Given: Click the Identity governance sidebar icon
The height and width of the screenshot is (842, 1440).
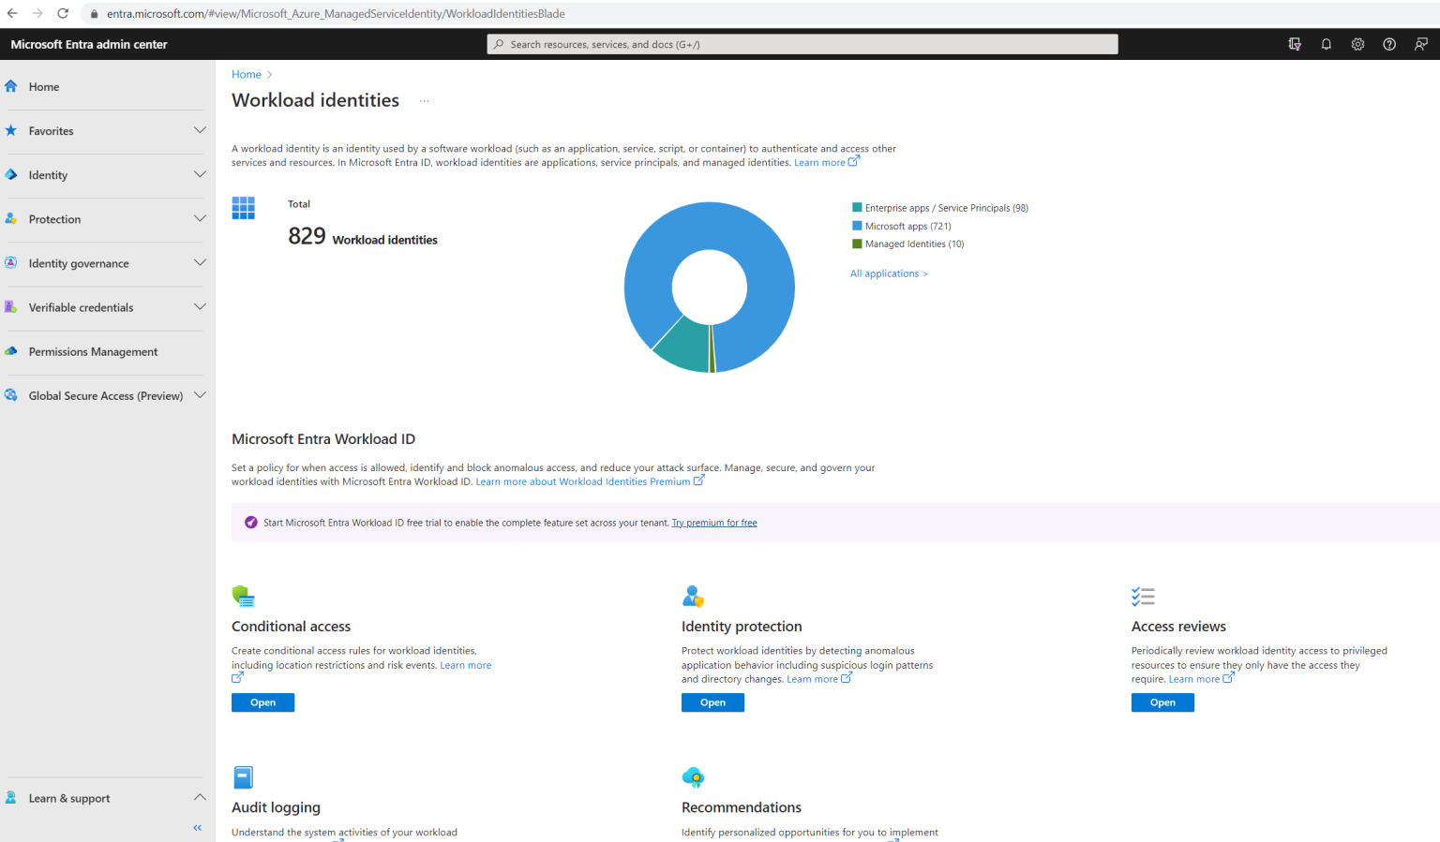Looking at the screenshot, I should [10, 263].
